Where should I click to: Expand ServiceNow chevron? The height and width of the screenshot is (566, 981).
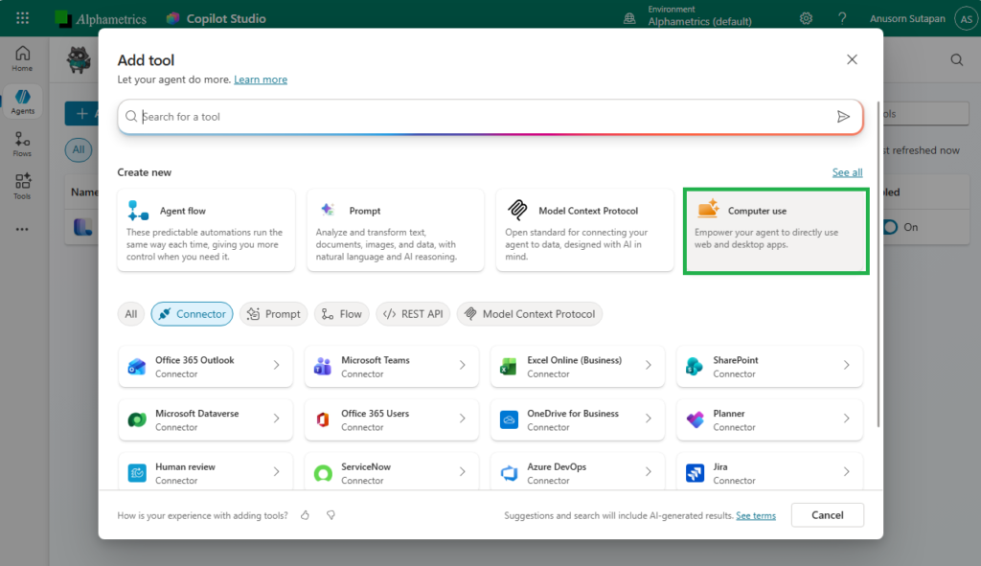click(463, 471)
